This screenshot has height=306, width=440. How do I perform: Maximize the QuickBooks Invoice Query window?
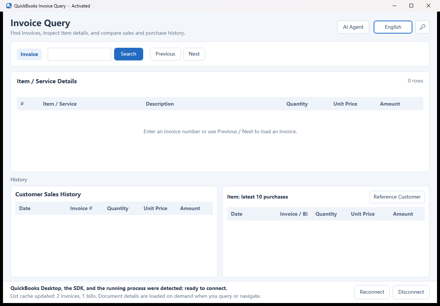tap(411, 6)
